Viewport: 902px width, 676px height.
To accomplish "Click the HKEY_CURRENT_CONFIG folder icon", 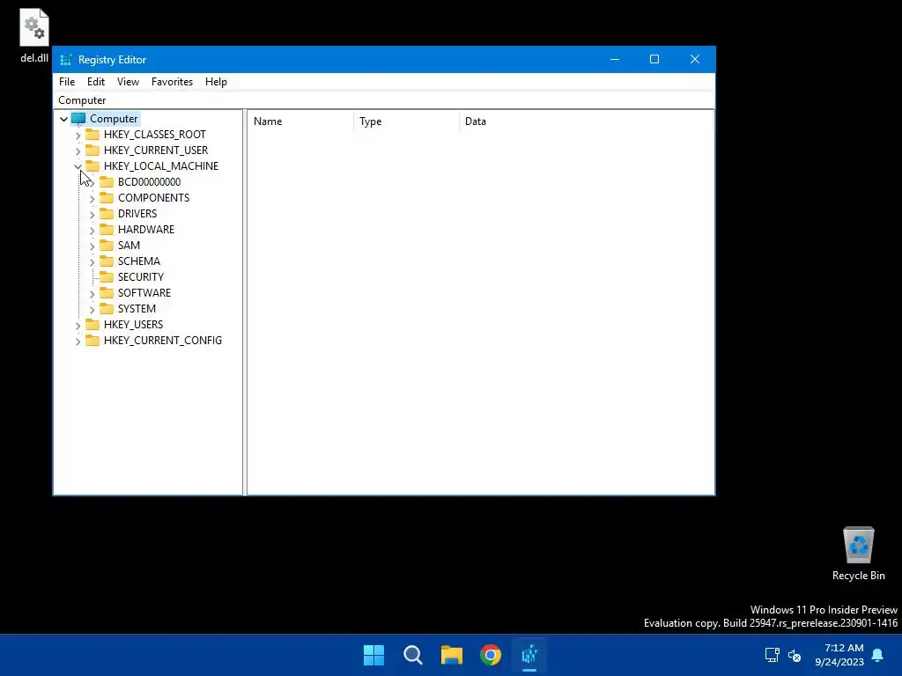I will pos(92,341).
